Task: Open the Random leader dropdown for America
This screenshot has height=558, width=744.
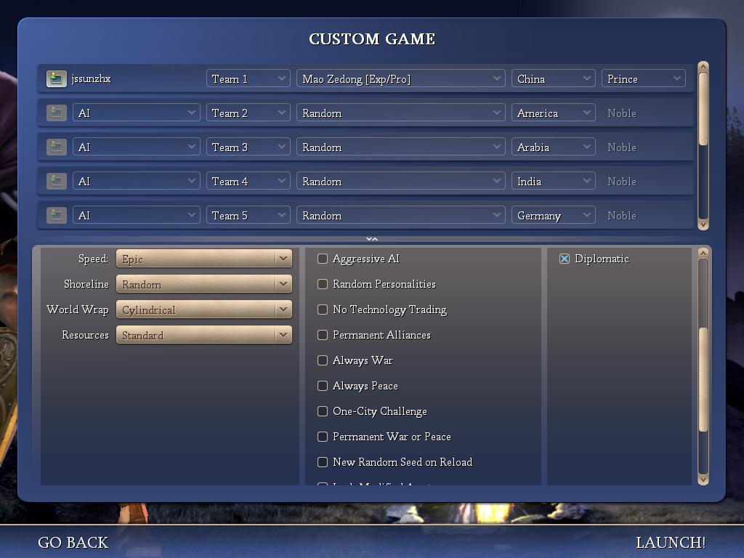Action: pos(401,113)
